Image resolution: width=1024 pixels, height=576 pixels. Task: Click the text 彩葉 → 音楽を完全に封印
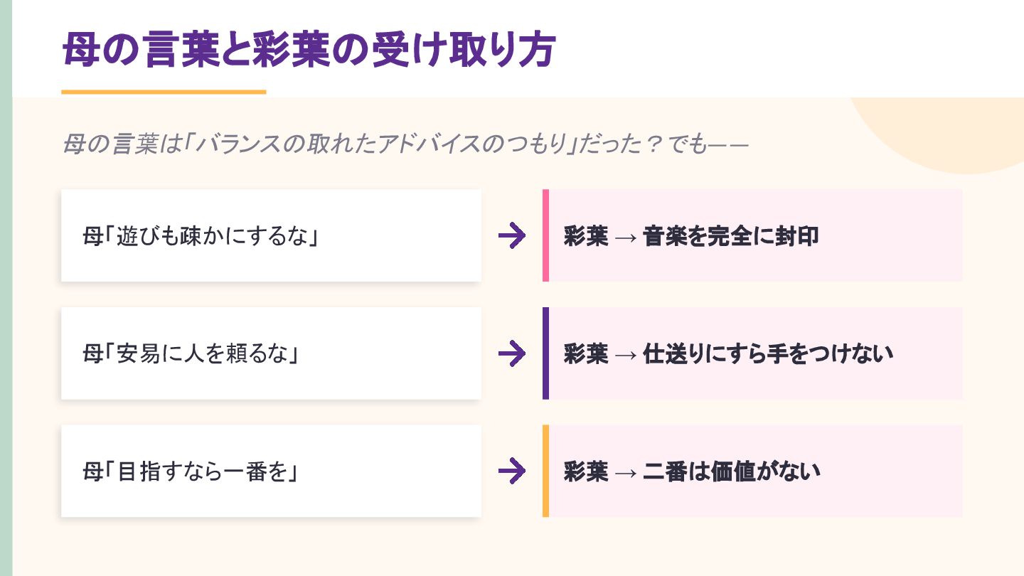pos(691,235)
